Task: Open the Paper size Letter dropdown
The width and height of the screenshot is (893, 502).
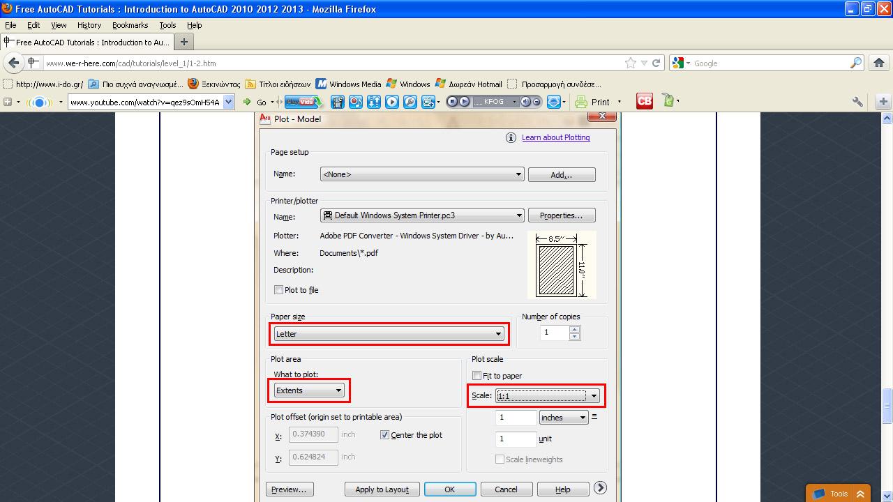Action: click(x=389, y=334)
